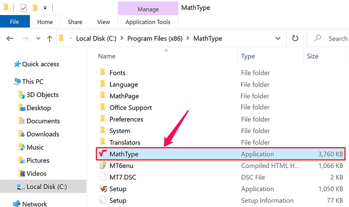
Task: Select the Fonts folder icon
Action: [103, 72]
